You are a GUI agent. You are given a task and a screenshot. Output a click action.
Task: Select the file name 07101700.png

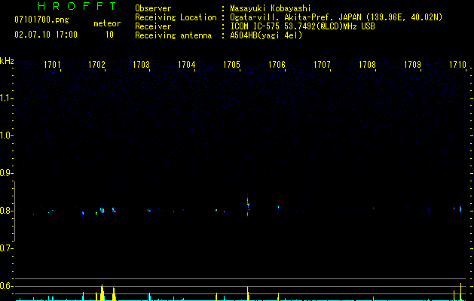(x=41, y=20)
